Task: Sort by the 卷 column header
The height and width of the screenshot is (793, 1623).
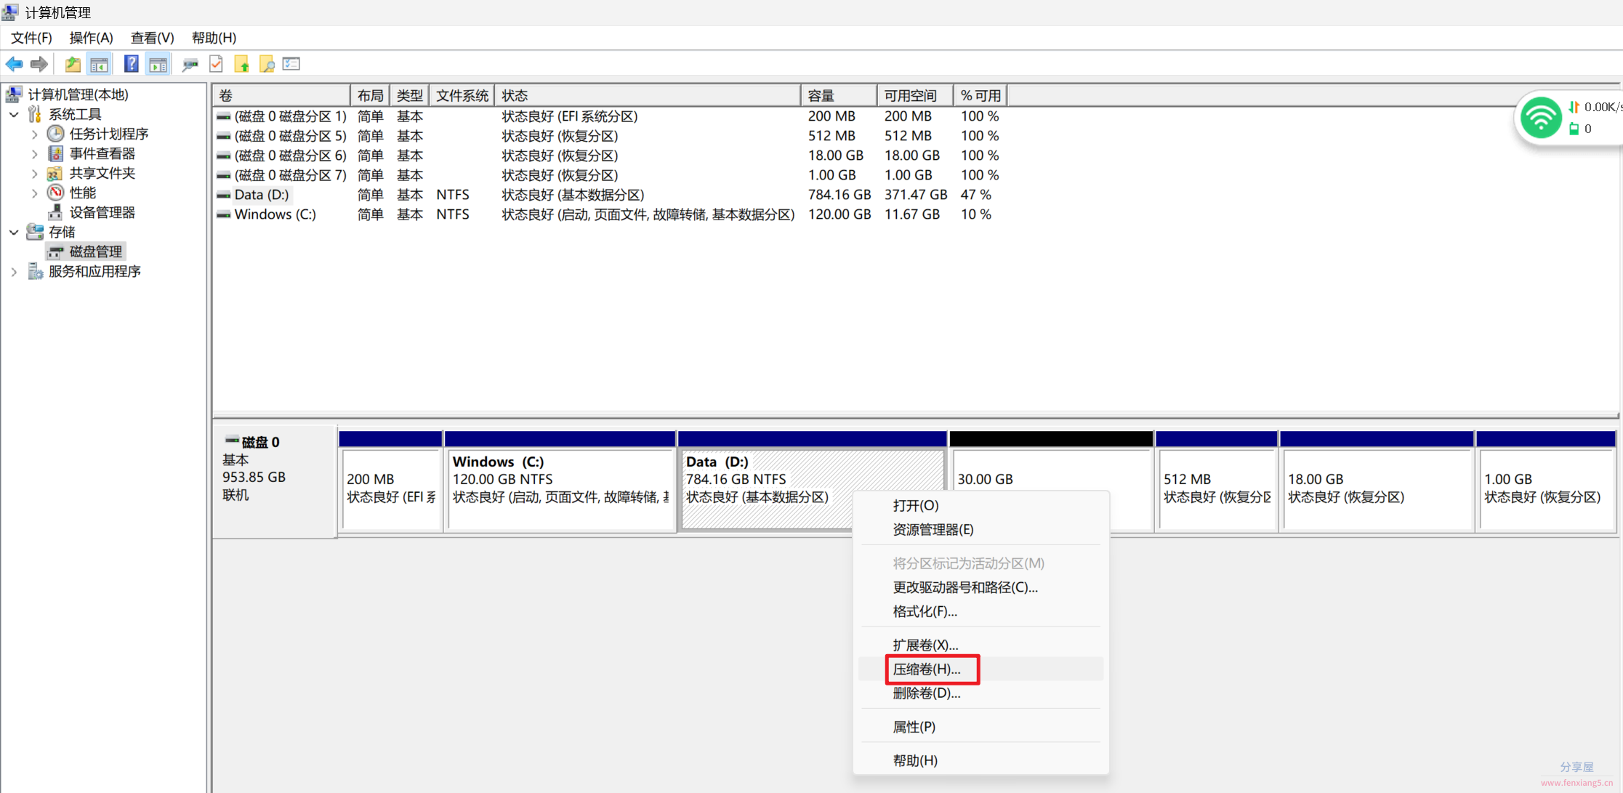Action: [x=282, y=95]
